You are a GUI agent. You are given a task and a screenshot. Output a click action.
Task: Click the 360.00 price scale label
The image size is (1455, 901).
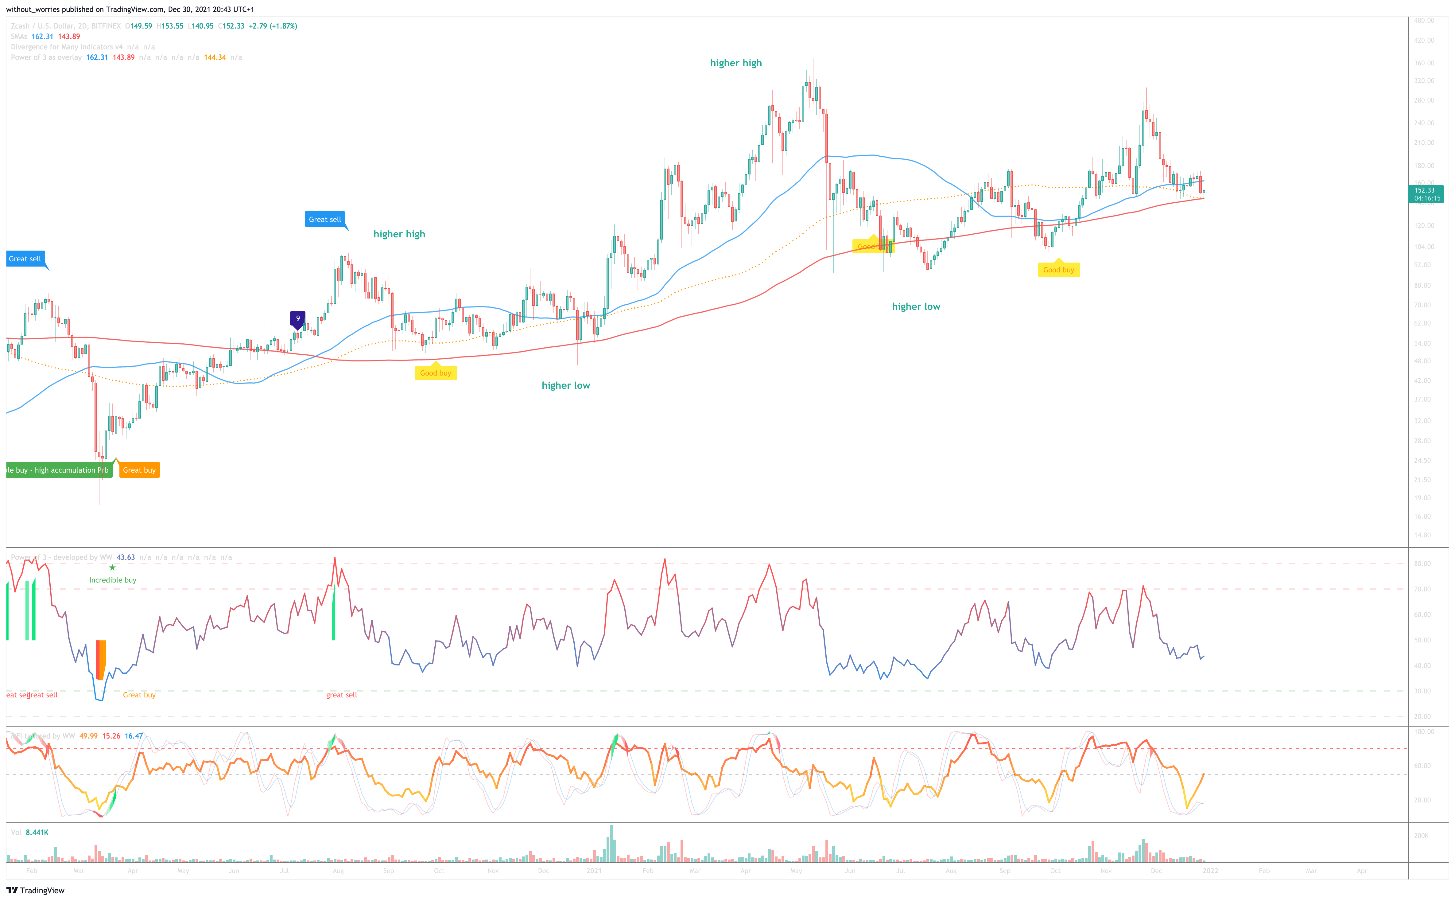point(1424,63)
